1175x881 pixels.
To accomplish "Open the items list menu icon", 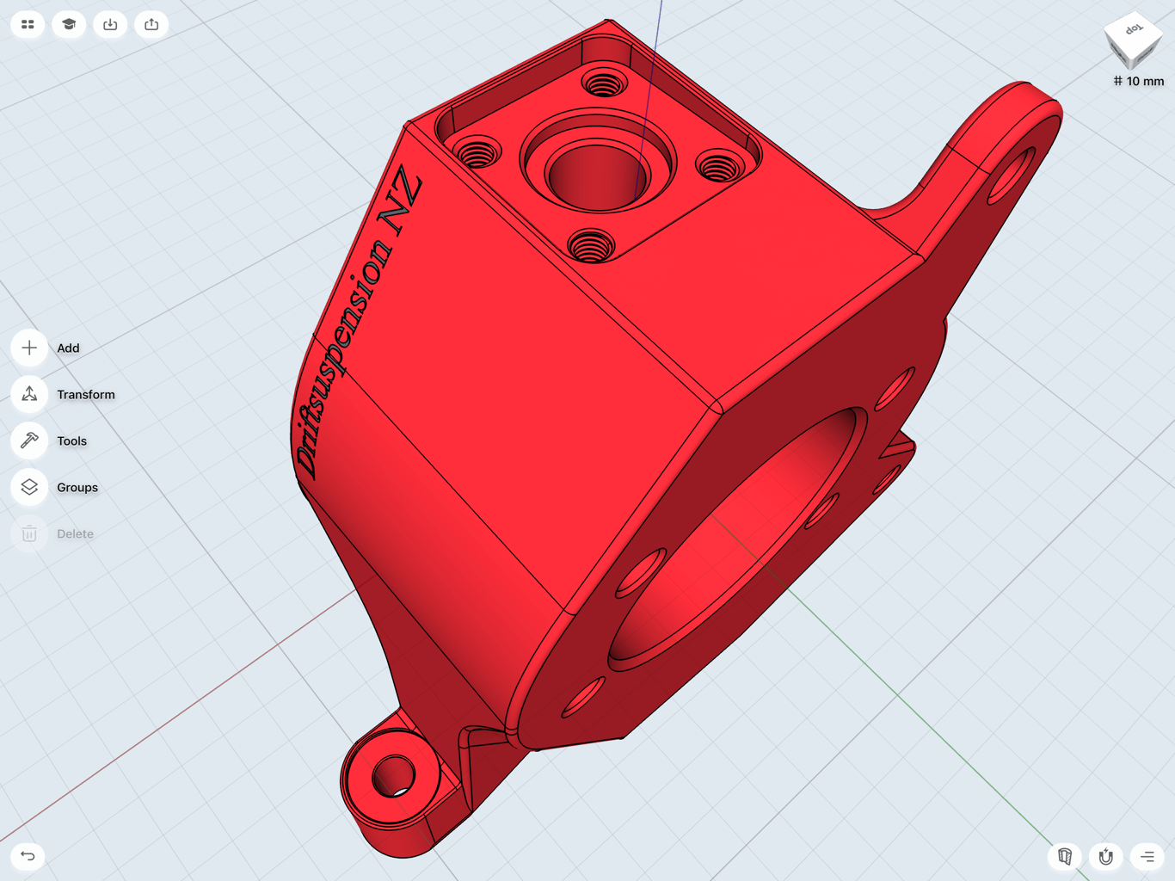I will click(1147, 856).
